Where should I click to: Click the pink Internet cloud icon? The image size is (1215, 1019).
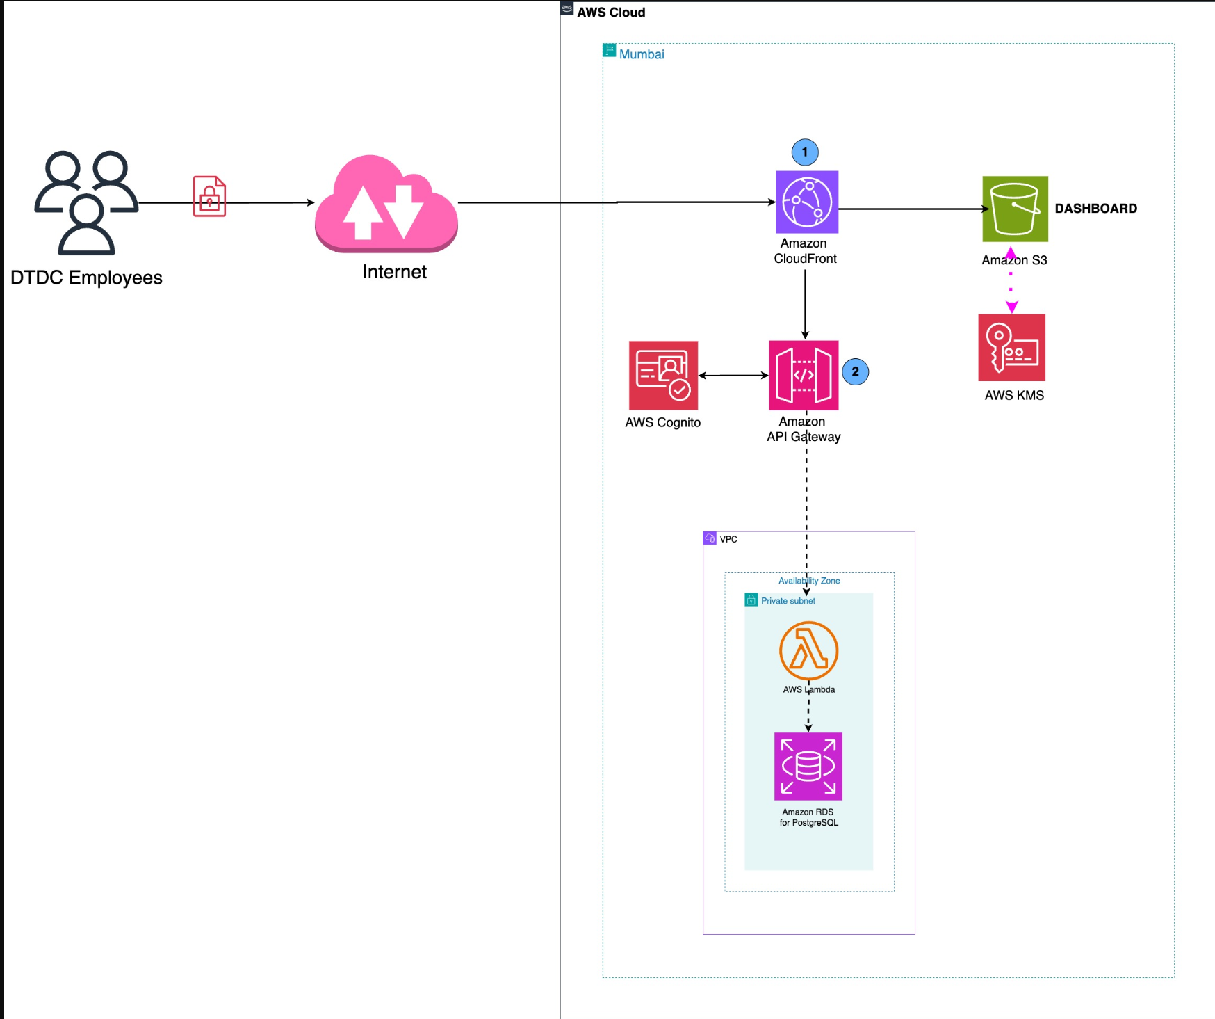pos(386,204)
